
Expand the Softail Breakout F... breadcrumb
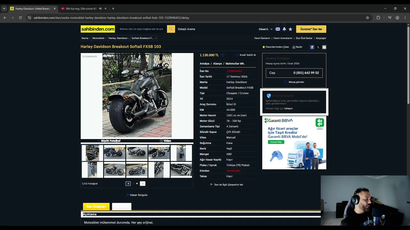point(144,38)
